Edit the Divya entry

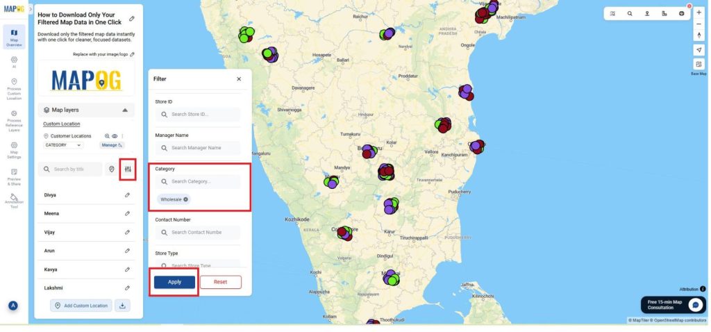click(128, 195)
